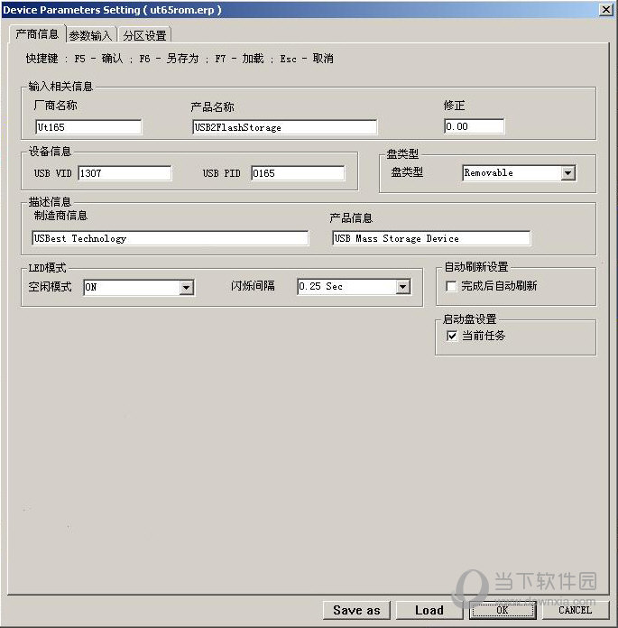Click the USB VID field showing 1307
Viewport: 618px width, 628px height.
pos(125,173)
